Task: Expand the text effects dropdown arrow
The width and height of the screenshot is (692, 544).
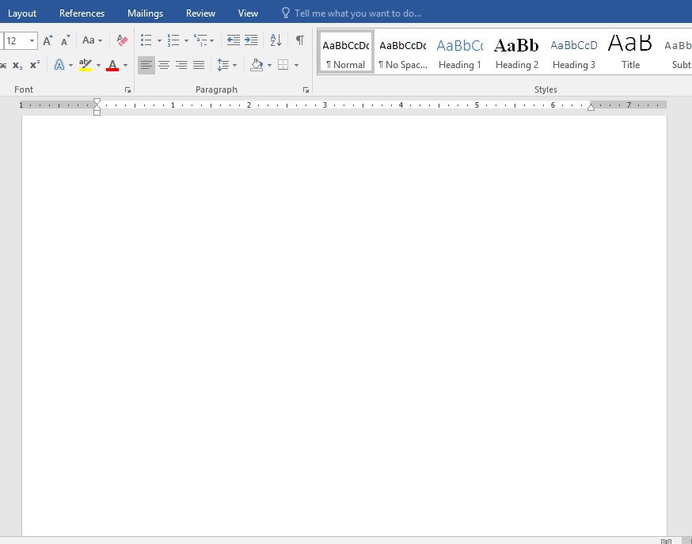Action: pyautogui.click(x=70, y=66)
